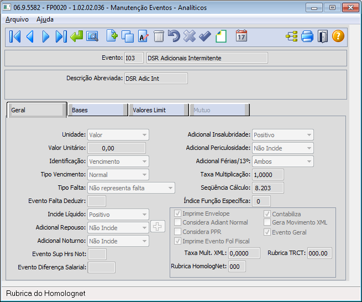Click the Rubrica HomologNet field
This screenshot has height=302, width=362.
(237, 267)
